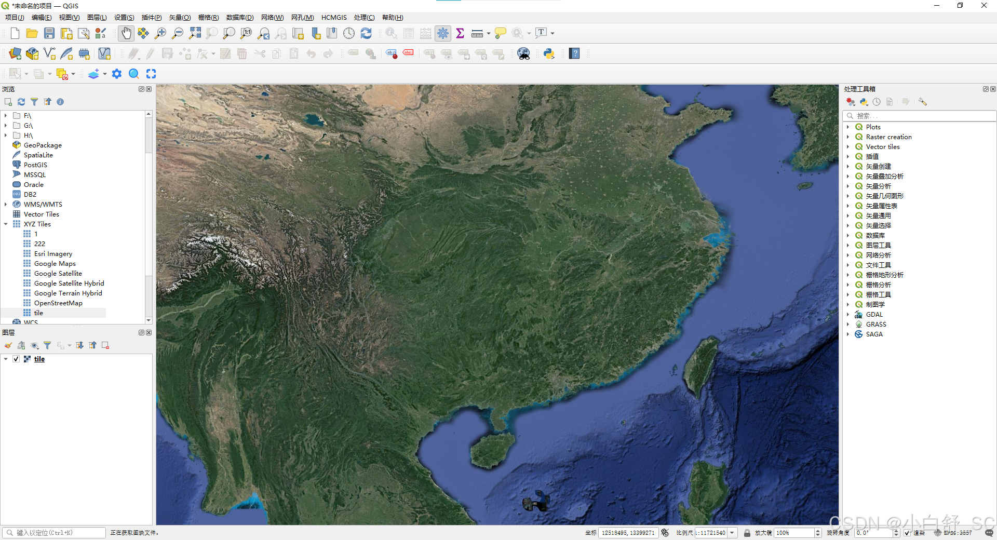The image size is (997, 540).
Task: Click the measure line ruler tool
Action: click(477, 33)
